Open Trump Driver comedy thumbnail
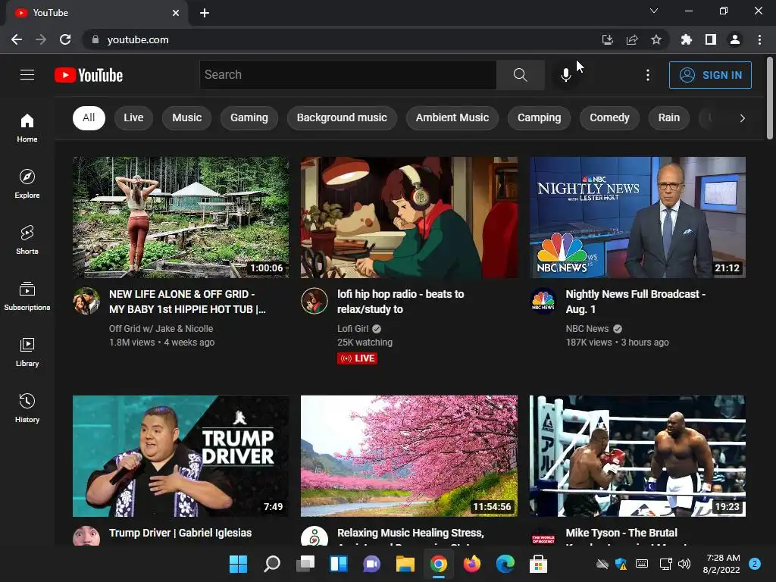Screen dimensions: 776x582 point(180,455)
